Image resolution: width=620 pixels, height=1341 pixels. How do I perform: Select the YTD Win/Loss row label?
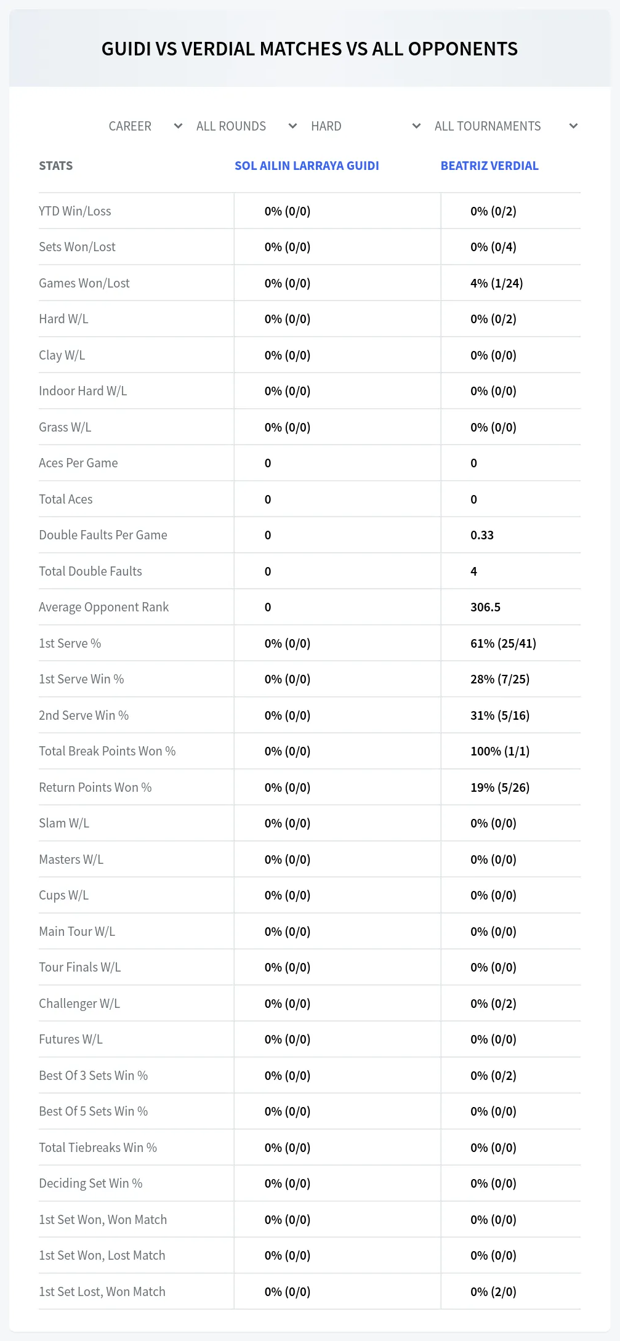pos(75,211)
